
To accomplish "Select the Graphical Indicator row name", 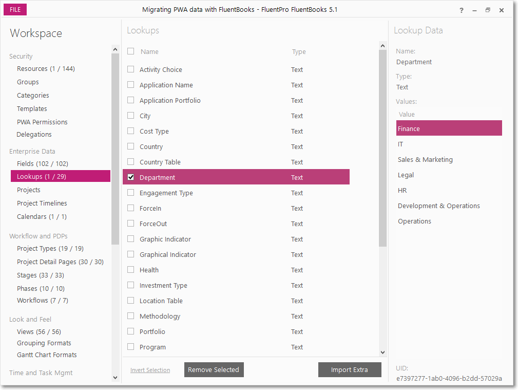I will (x=167, y=255).
